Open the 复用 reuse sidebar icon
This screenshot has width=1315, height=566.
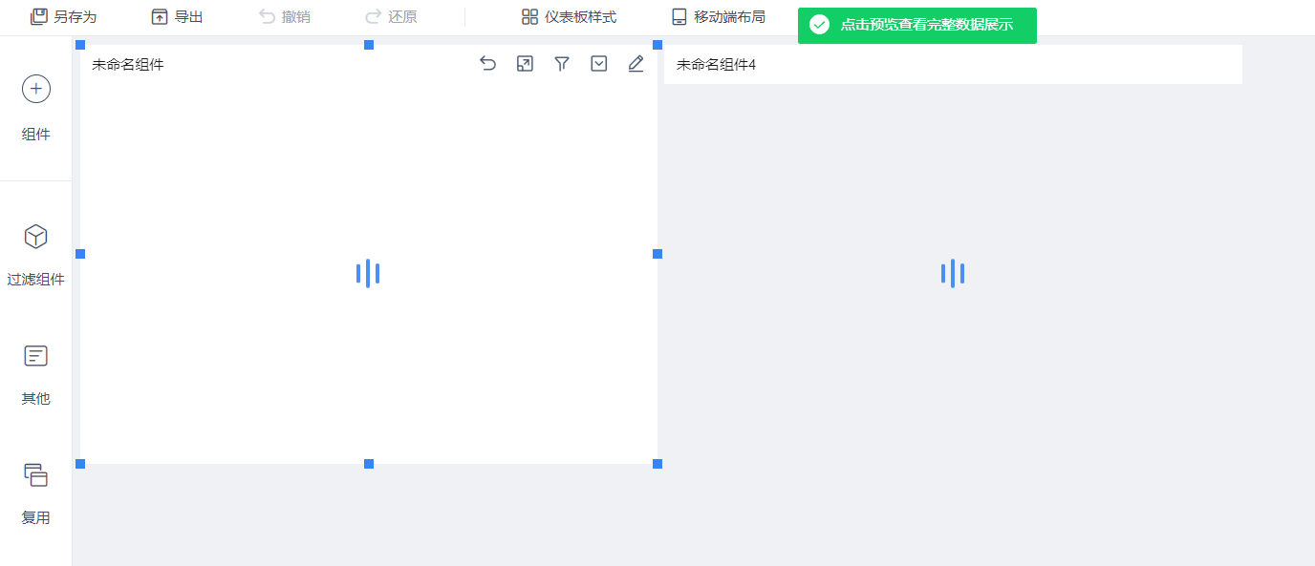36,475
